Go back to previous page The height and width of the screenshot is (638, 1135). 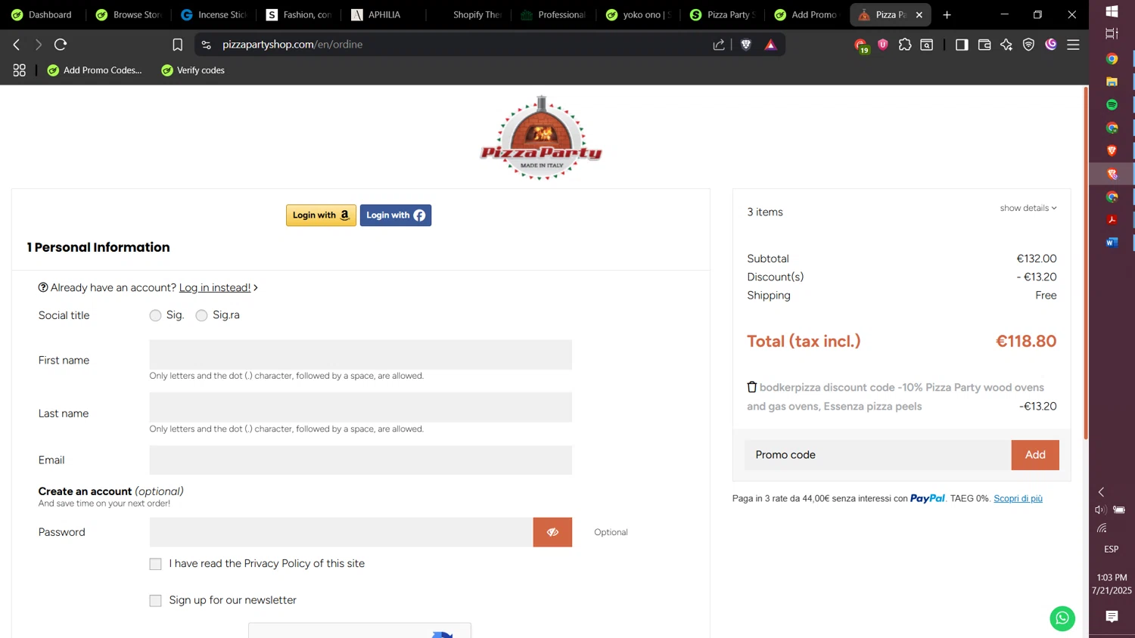(x=17, y=45)
